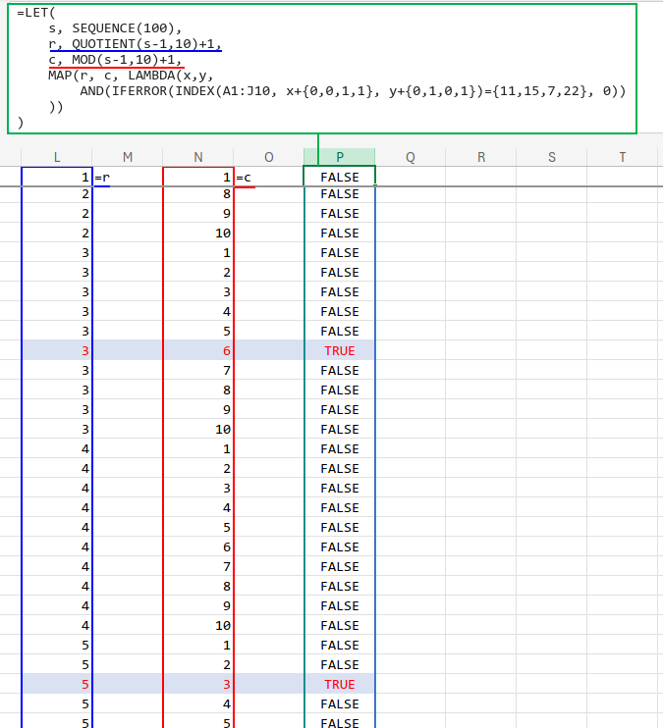Click the column Q header

click(411, 157)
